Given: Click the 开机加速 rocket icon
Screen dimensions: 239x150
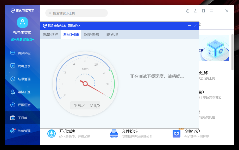Looking at the screenshot, I should click(x=52, y=134).
